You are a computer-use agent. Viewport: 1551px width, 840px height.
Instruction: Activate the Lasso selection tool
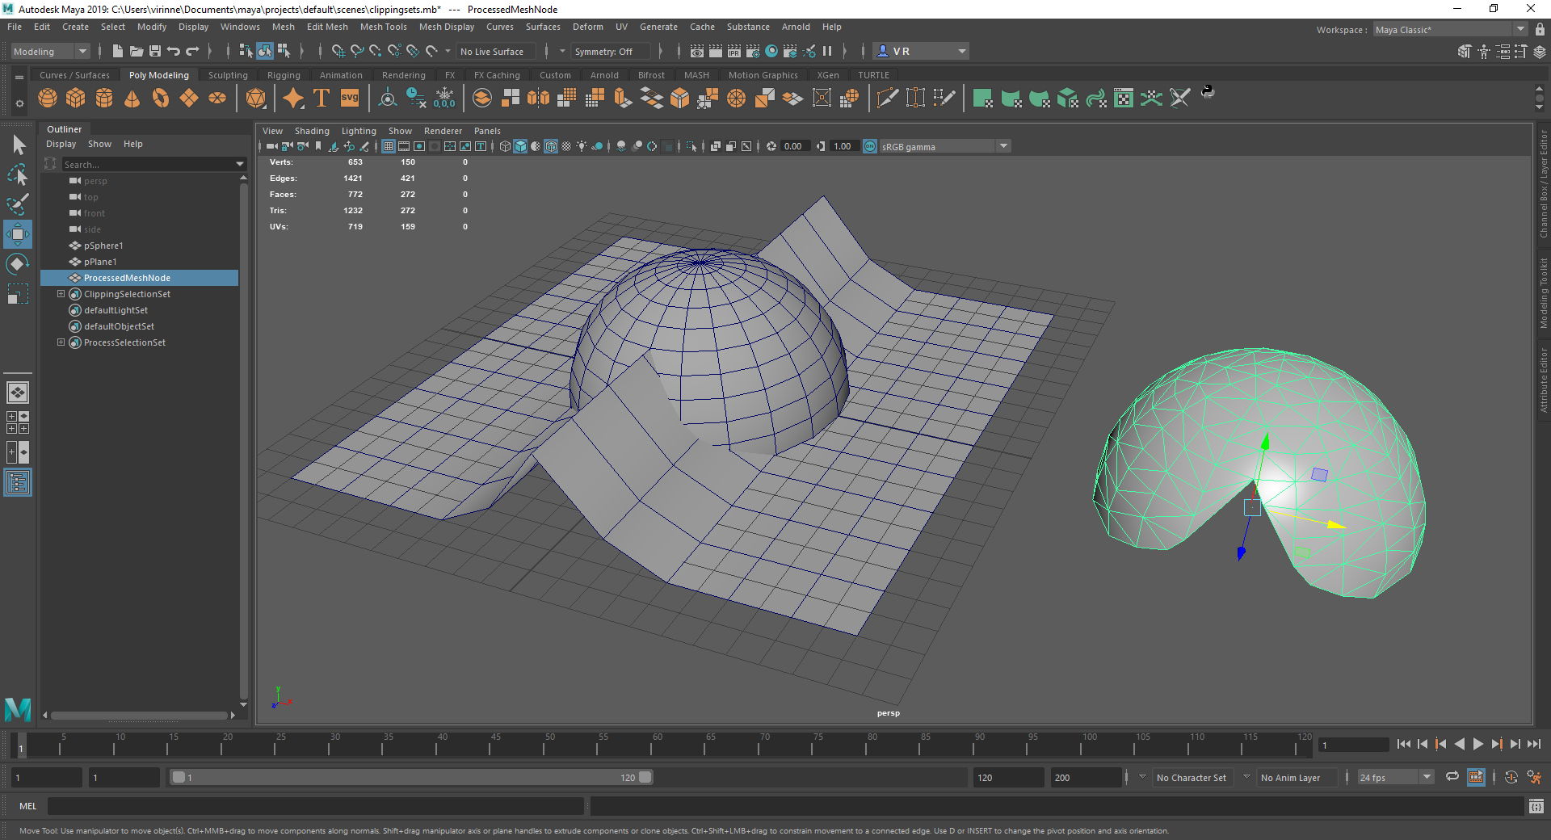pos(17,175)
